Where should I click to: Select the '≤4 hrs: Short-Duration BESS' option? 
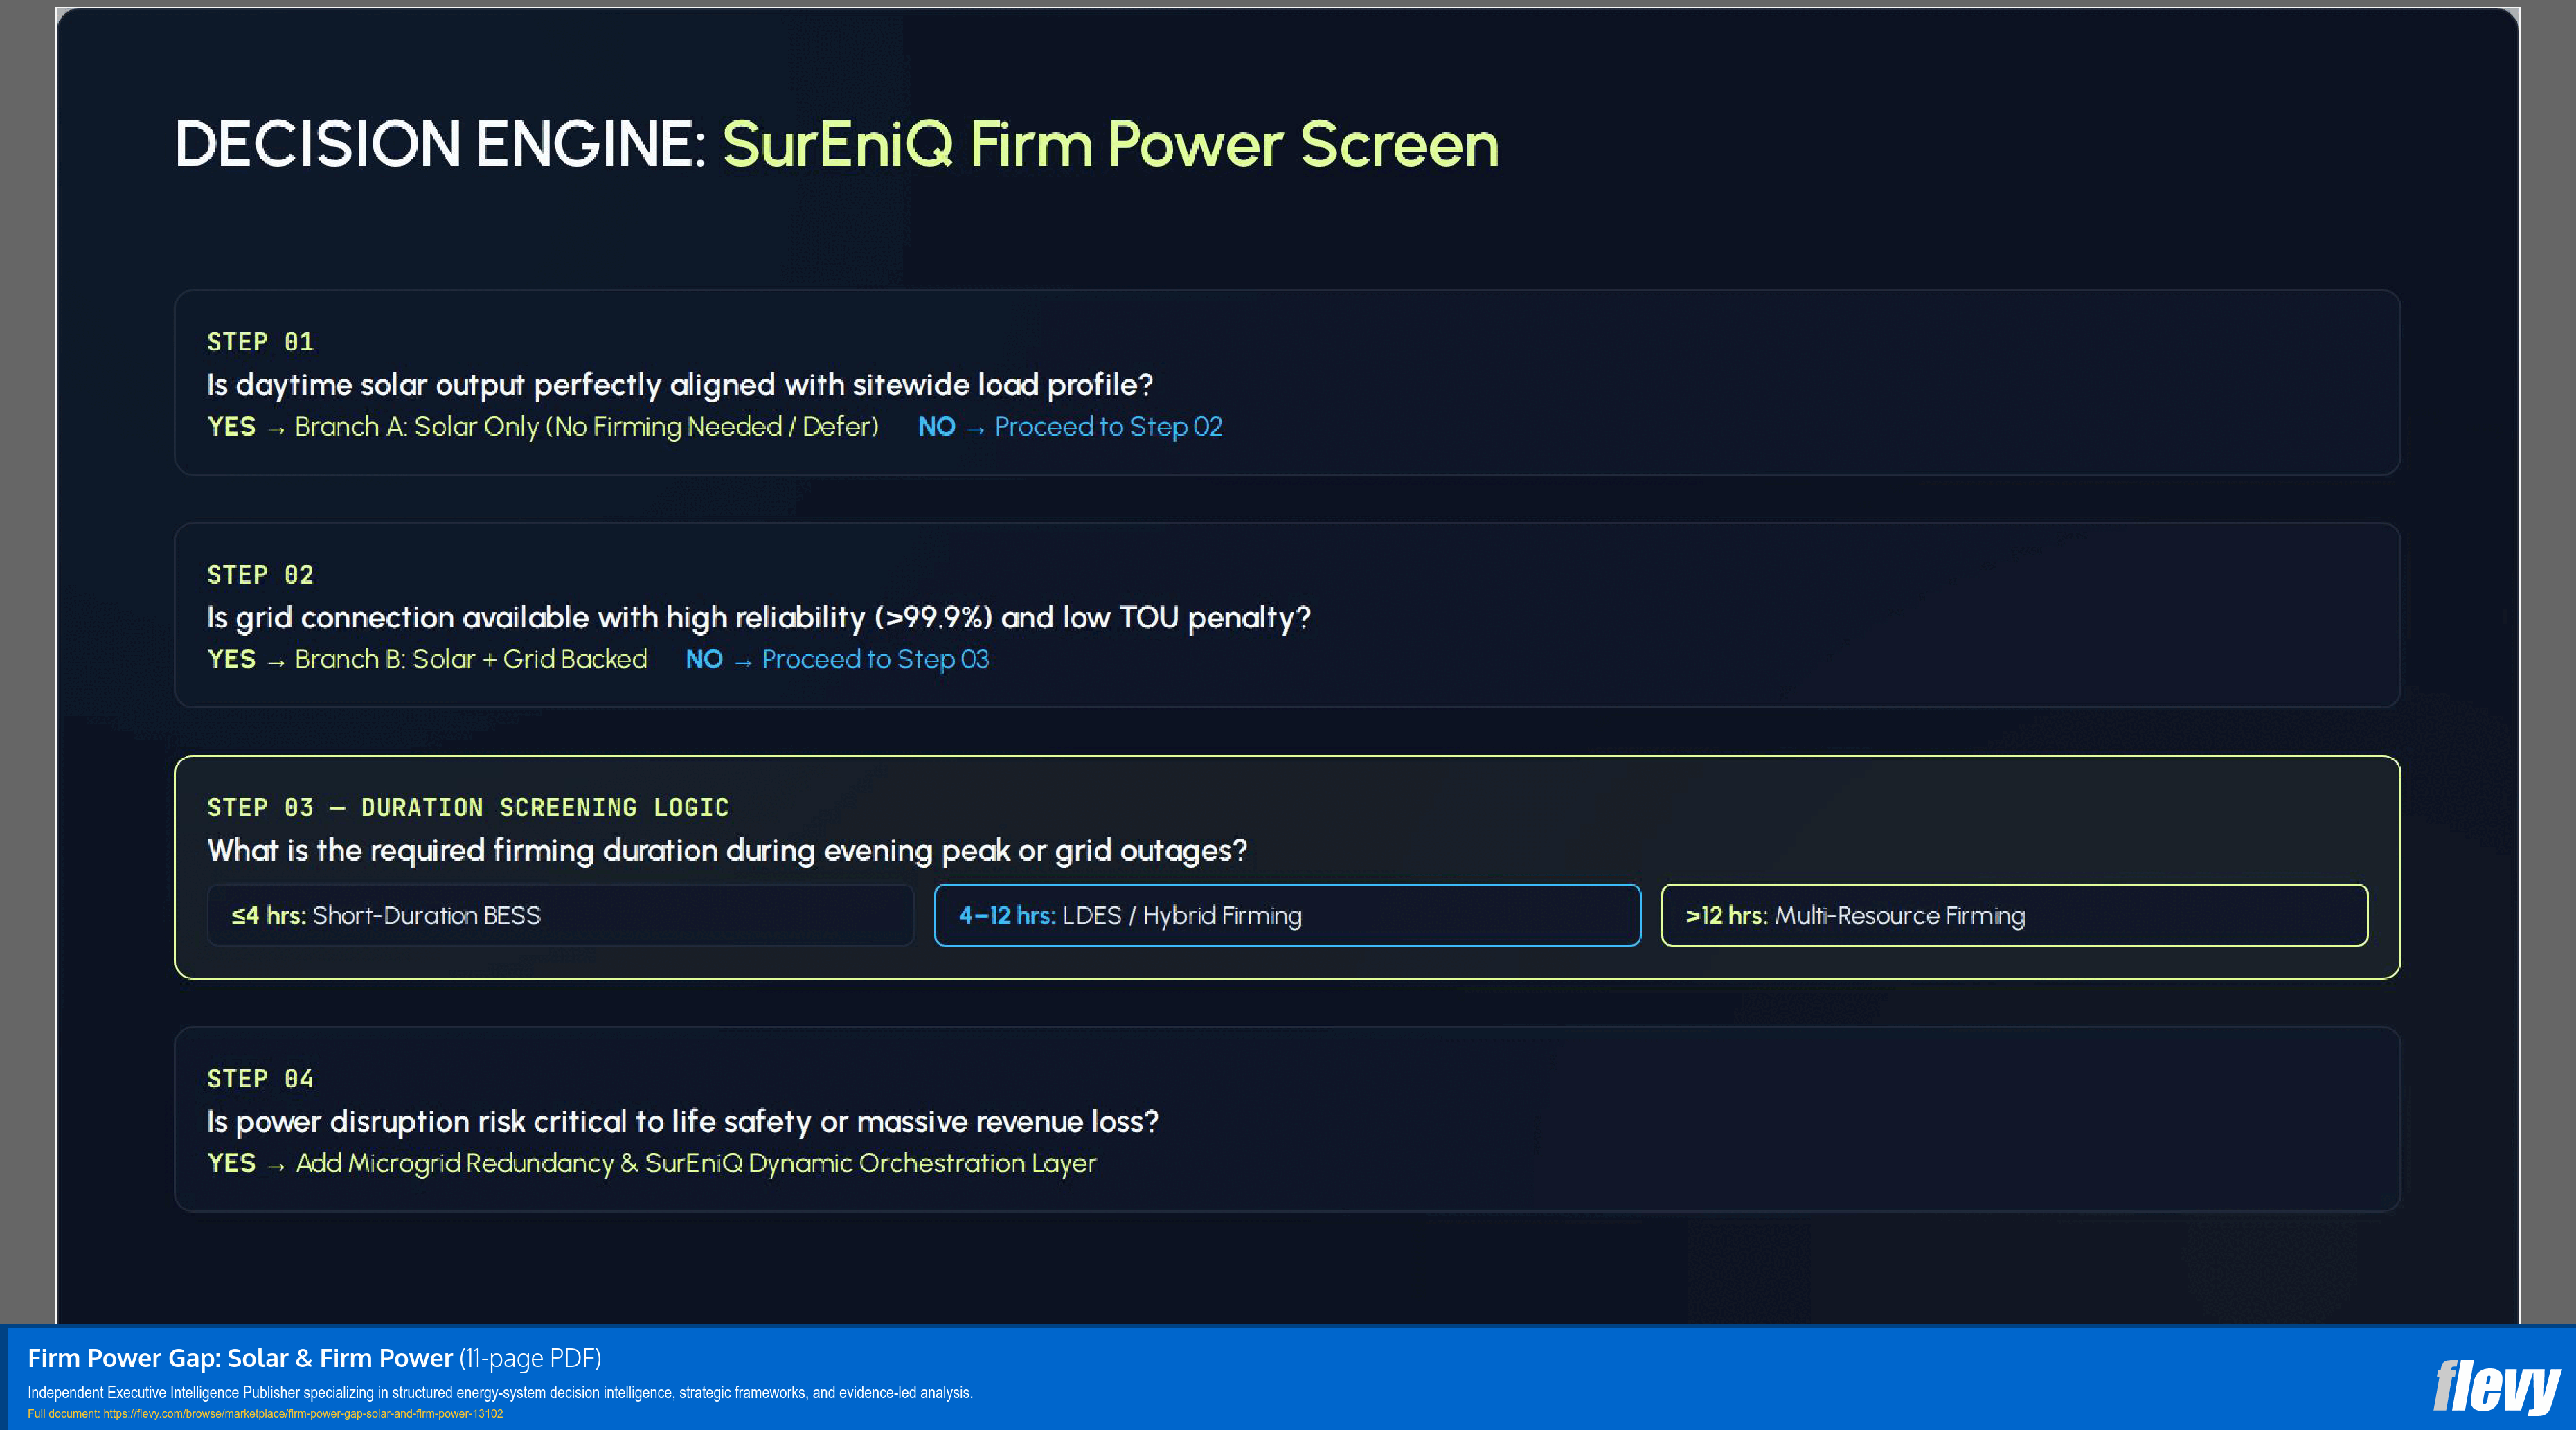560,915
